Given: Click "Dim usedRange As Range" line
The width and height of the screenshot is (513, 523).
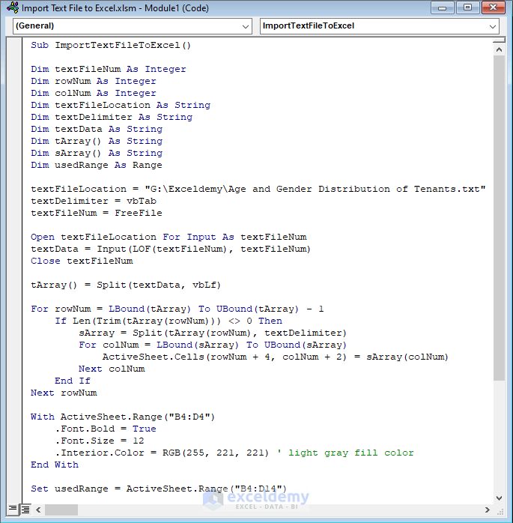Looking at the screenshot, I should tap(97, 165).
